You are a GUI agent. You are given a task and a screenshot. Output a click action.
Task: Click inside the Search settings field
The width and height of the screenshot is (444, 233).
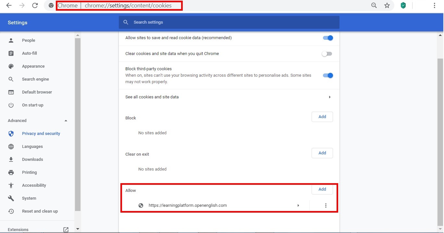click(x=229, y=22)
